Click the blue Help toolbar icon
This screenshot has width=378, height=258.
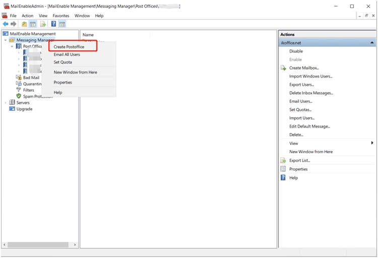tap(53, 24)
